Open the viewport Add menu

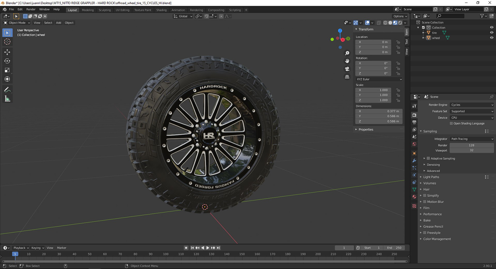pyautogui.click(x=59, y=23)
